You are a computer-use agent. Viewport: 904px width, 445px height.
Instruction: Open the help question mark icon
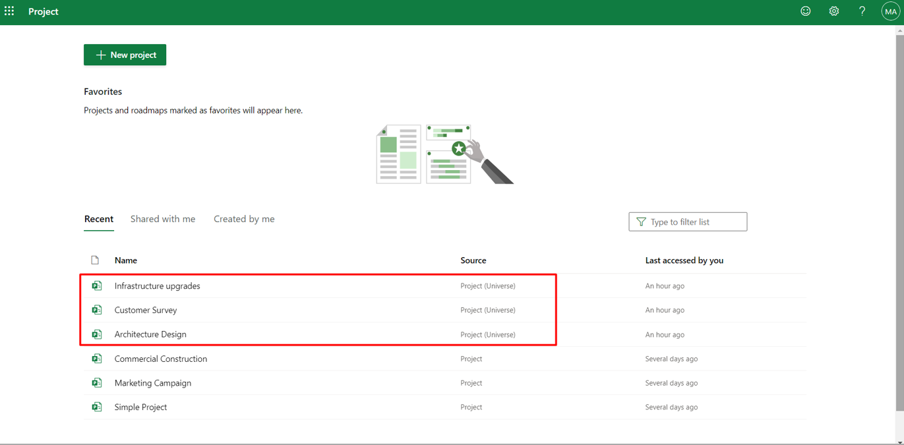tap(862, 11)
